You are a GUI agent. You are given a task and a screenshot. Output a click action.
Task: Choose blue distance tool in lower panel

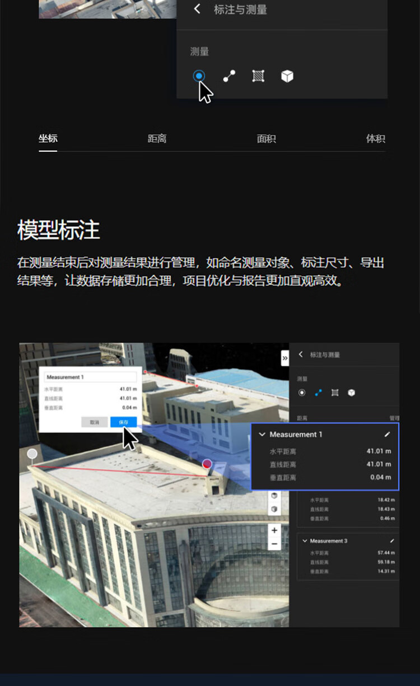(319, 393)
